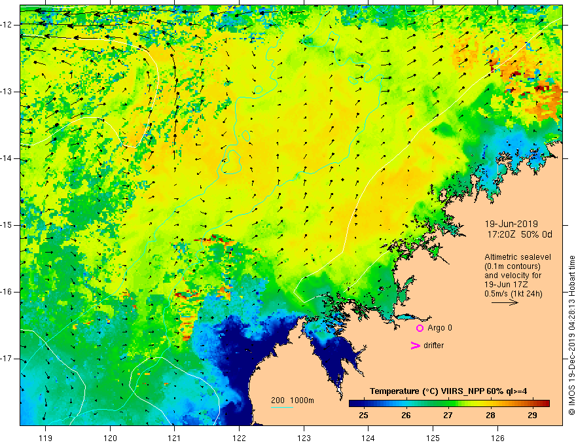Click the 'Argo 0' legend label
The height and width of the screenshot is (445, 576).
(x=440, y=328)
